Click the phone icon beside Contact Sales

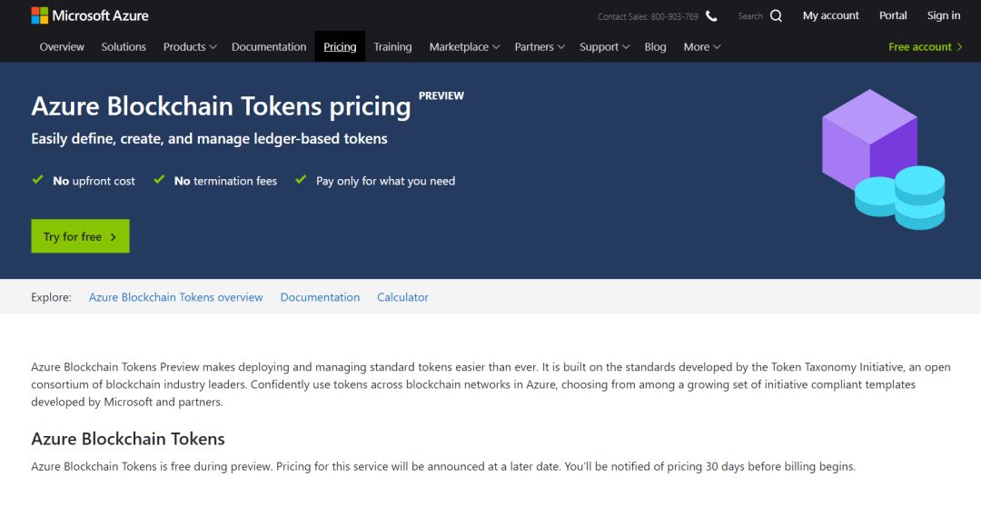click(711, 16)
